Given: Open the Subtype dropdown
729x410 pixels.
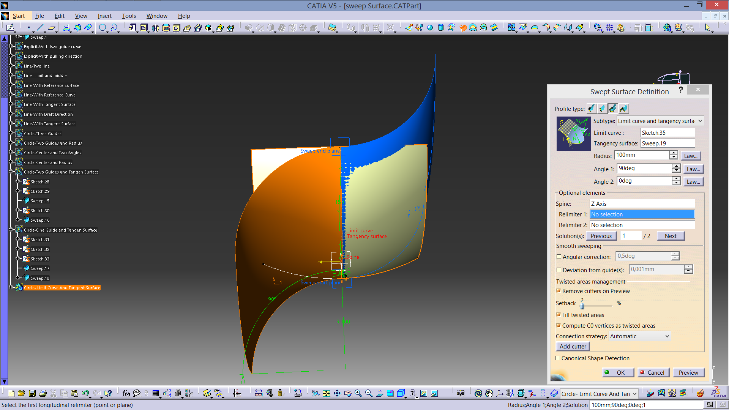Looking at the screenshot, I should click(660, 121).
